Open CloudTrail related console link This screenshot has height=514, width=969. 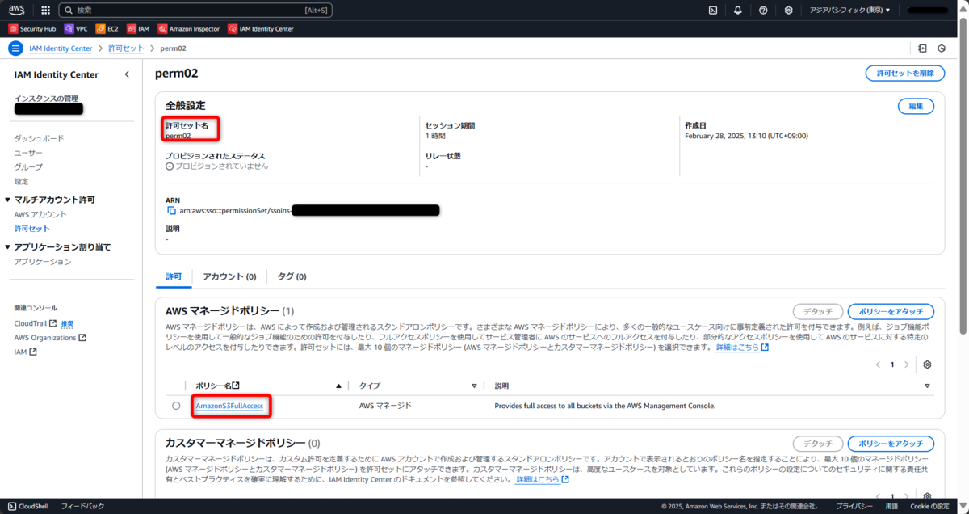tap(35, 323)
